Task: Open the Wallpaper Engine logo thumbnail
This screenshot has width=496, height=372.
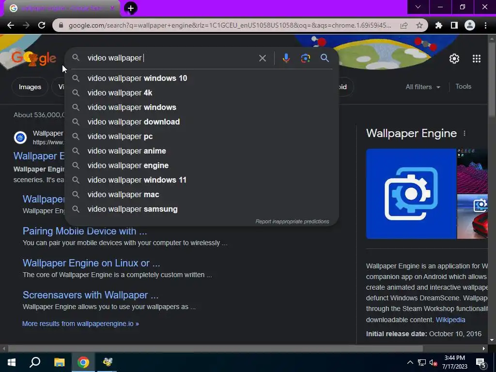Action: (411, 194)
